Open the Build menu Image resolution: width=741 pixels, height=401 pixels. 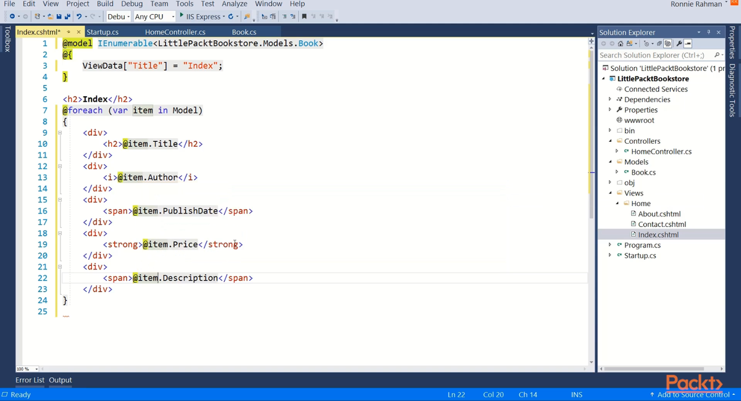tap(105, 4)
